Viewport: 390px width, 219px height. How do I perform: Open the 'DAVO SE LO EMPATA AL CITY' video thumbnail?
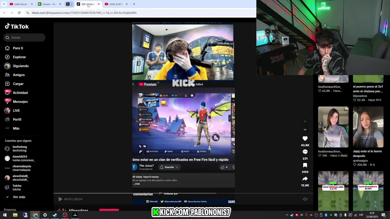(368, 191)
